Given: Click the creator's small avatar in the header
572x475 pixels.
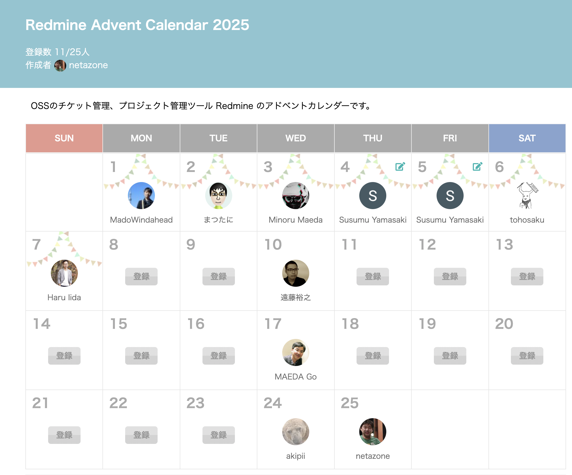Looking at the screenshot, I should point(60,65).
